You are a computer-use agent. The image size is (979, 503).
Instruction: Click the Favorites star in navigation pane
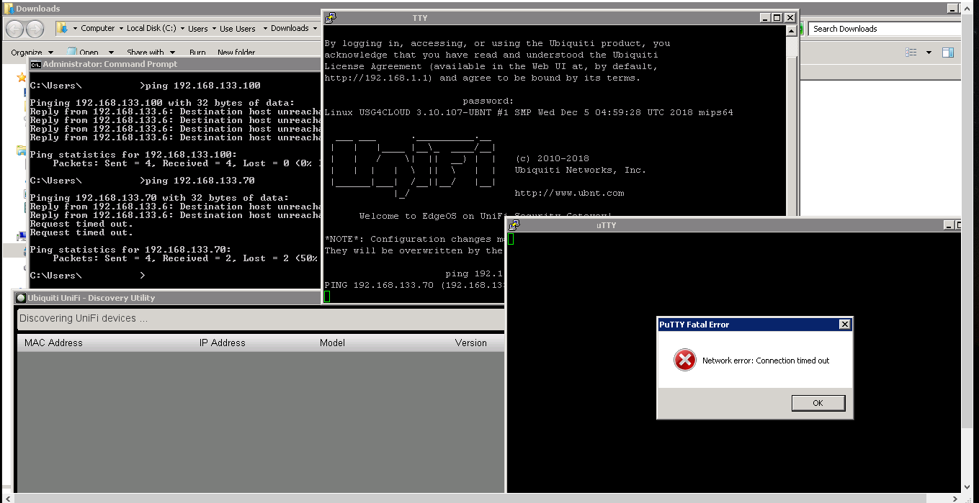tap(22, 77)
